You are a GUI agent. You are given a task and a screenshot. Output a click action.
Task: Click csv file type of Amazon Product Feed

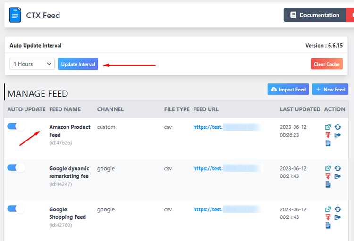168,127
